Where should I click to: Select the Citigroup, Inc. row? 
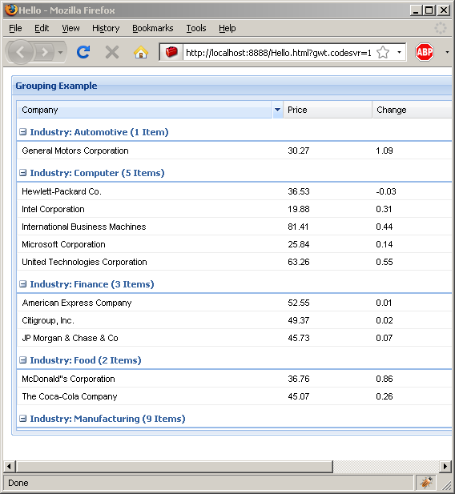(234, 320)
